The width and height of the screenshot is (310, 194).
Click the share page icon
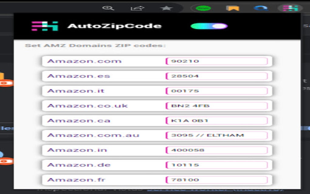coord(137,8)
